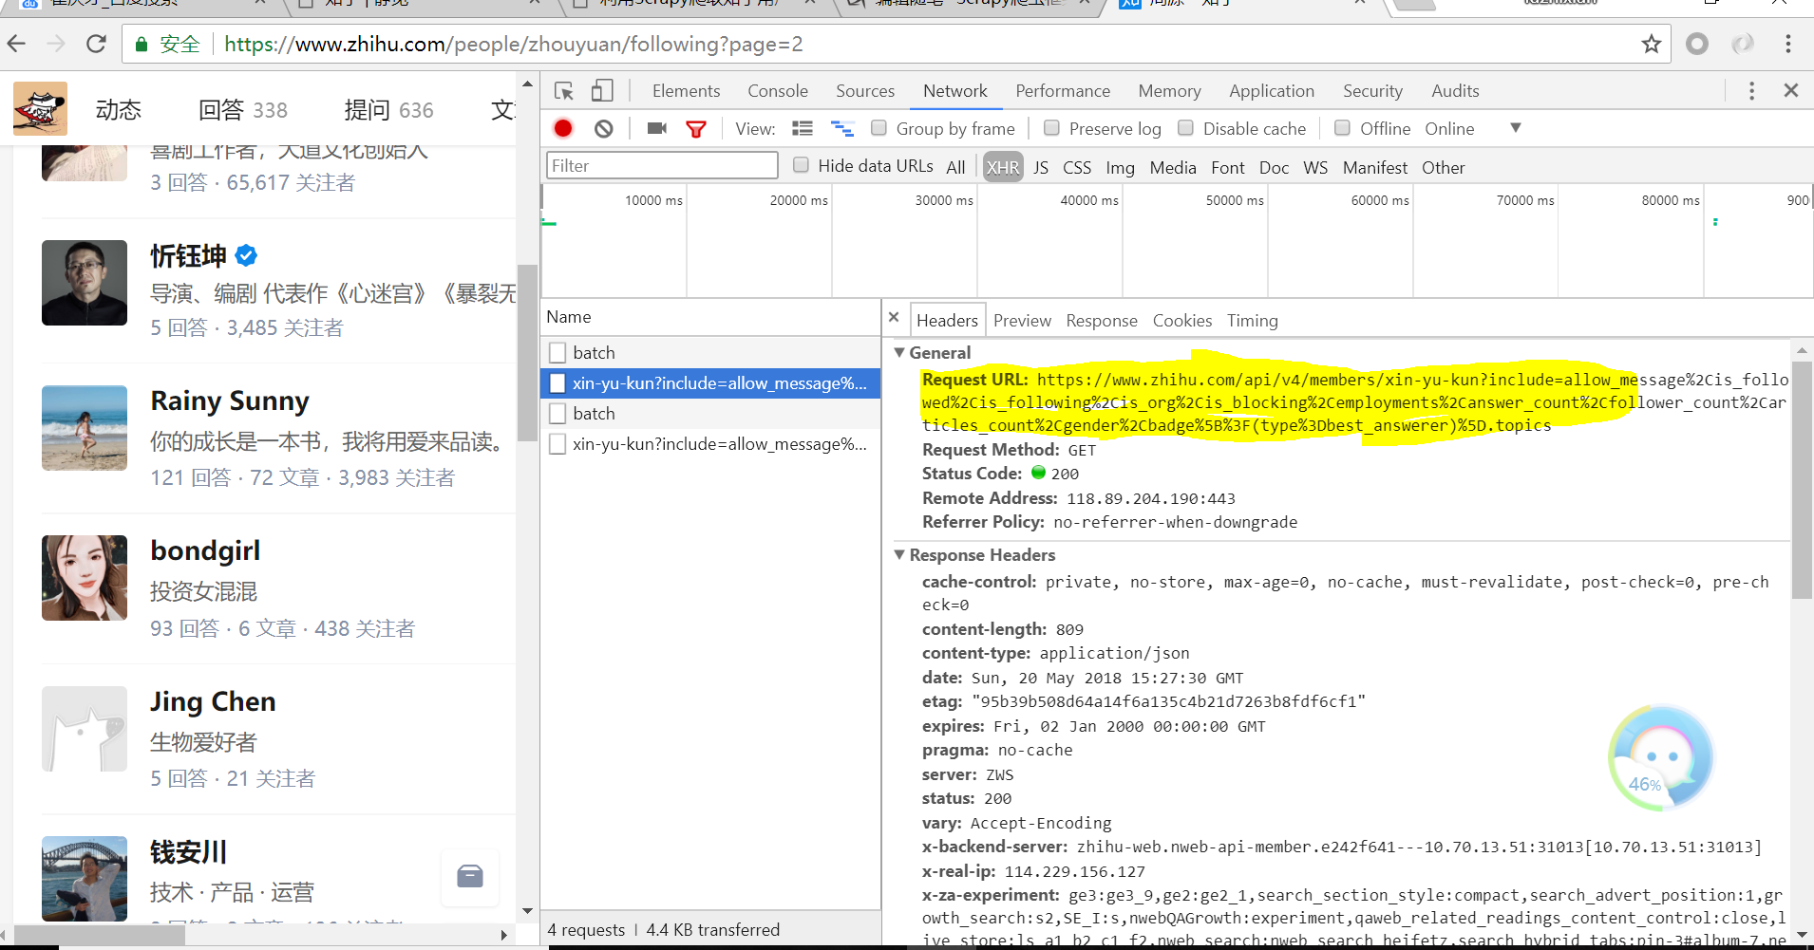1814x950 pixels.
Task: Open the Chrome three-dot menu
Action: pos(1787,44)
